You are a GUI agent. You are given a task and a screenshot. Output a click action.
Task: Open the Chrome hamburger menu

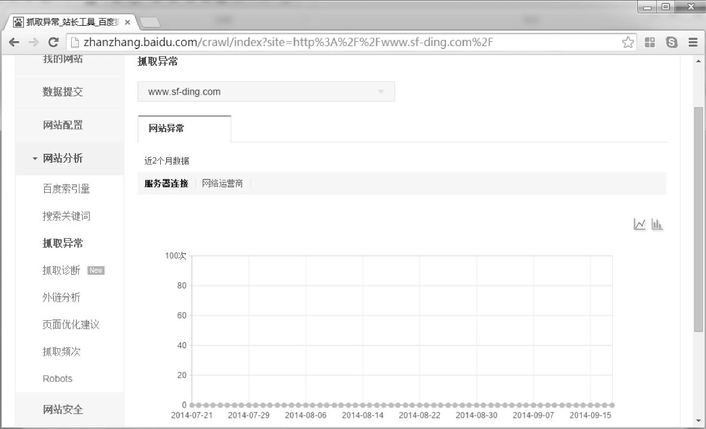pyautogui.click(x=693, y=42)
